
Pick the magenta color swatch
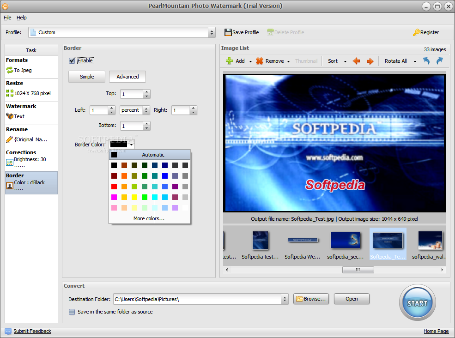point(114,197)
